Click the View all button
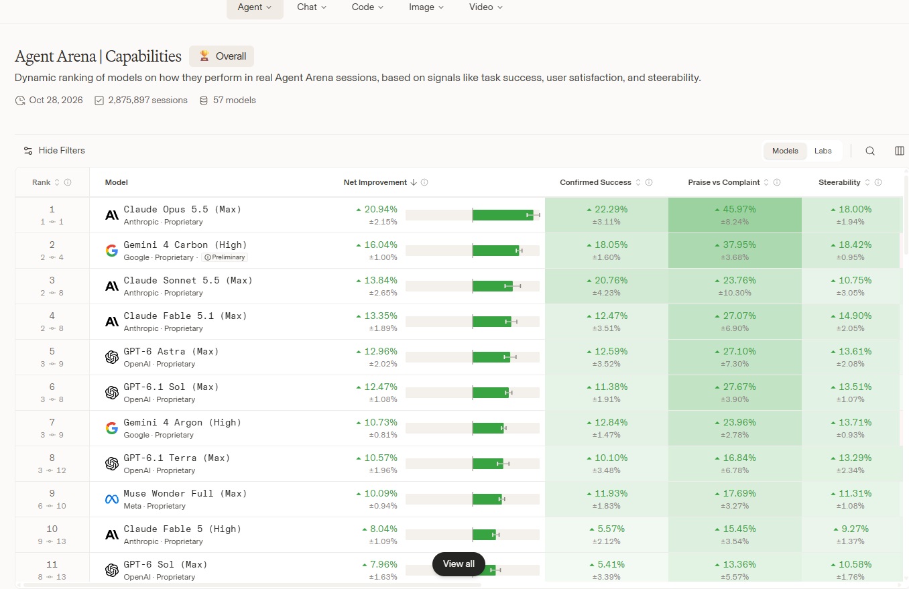The height and width of the screenshot is (589, 909). pos(459,564)
